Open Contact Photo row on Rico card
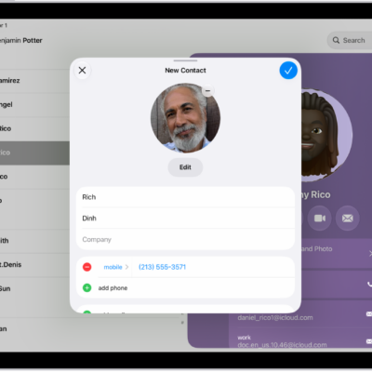The height and width of the screenshot is (372, 372). 337,253
